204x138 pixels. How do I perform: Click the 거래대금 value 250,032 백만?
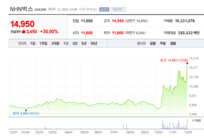pos(189,33)
